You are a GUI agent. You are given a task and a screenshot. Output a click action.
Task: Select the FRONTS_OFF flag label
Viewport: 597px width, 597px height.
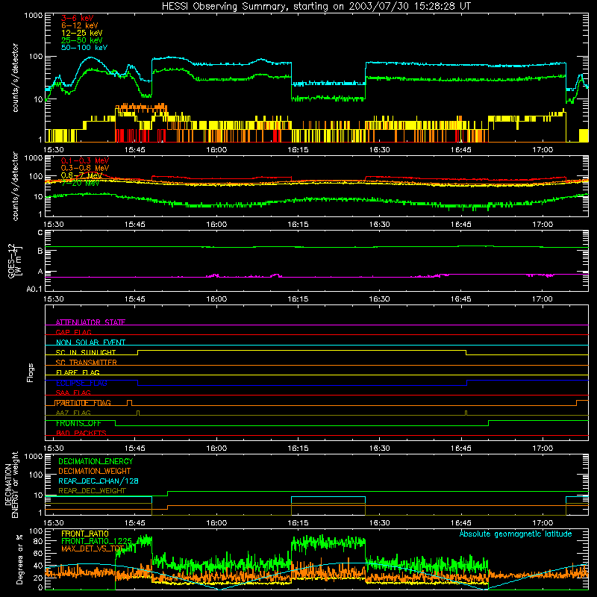click(x=78, y=423)
